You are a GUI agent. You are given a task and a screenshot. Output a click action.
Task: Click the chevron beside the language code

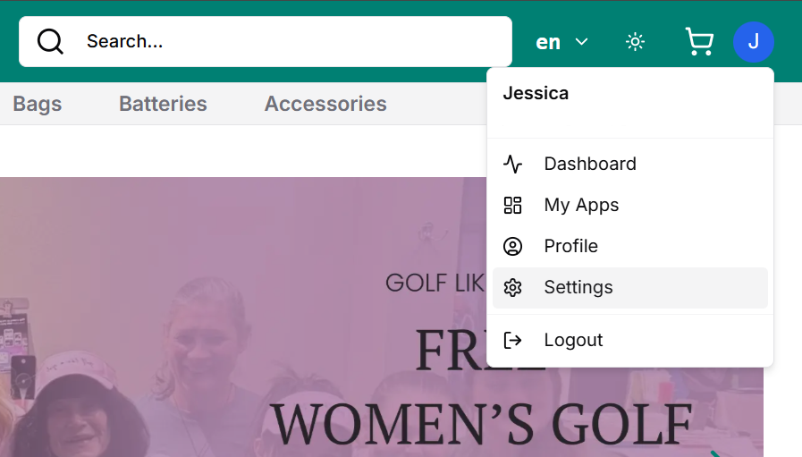581,42
